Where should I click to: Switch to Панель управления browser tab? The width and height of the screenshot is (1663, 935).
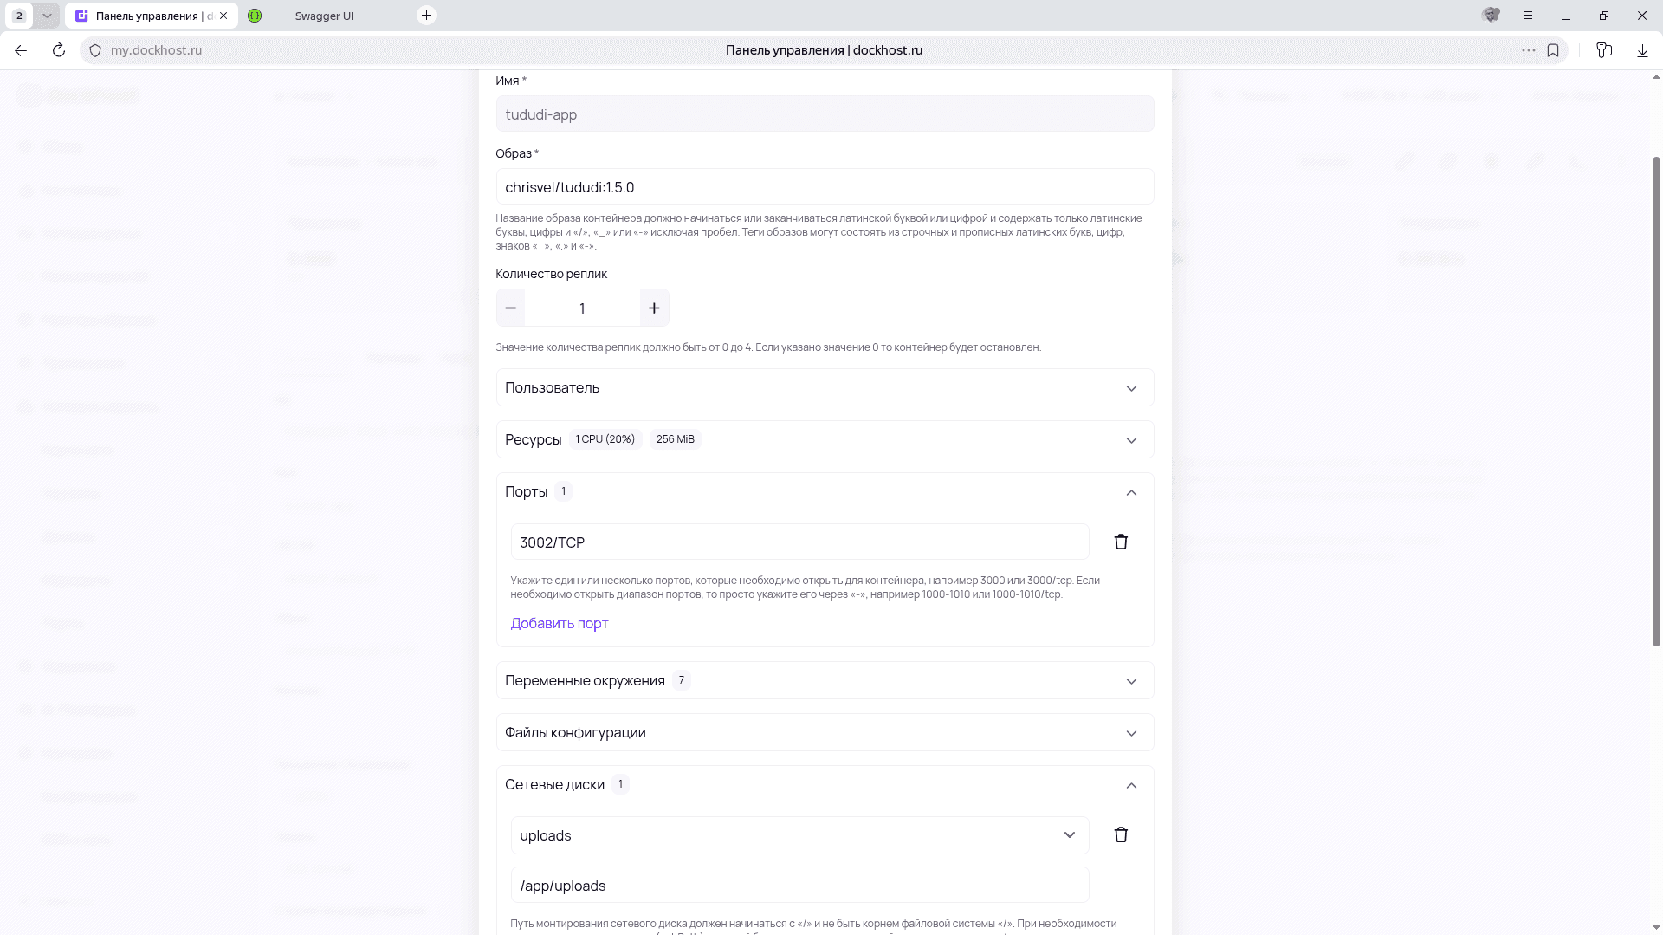pyautogui.click(x=152, y=16)
